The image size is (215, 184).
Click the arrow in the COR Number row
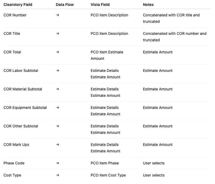coord(57,15)
